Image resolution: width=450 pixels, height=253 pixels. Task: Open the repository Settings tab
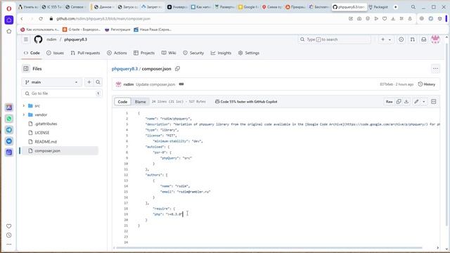(249, 53)
